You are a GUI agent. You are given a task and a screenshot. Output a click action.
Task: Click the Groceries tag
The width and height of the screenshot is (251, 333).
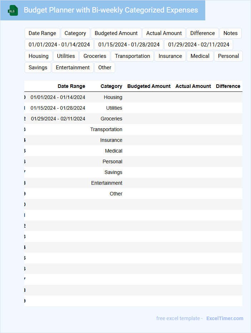click(95, 56)
